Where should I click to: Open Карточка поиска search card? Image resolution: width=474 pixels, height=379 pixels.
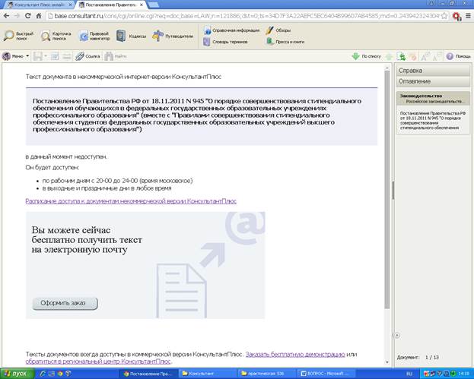tap(56, 36)
